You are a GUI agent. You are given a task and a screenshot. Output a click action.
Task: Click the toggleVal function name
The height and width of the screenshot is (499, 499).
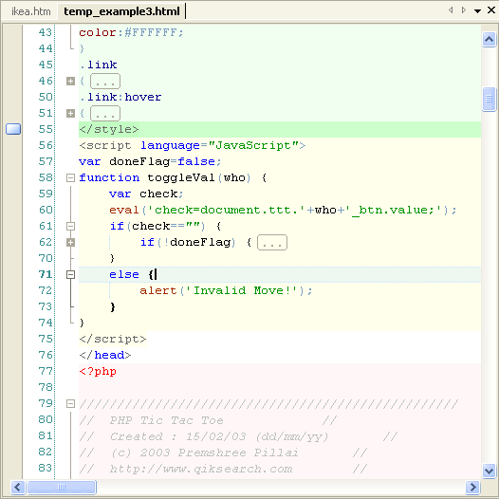(181, 177)
